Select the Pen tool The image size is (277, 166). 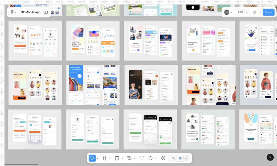129,158
